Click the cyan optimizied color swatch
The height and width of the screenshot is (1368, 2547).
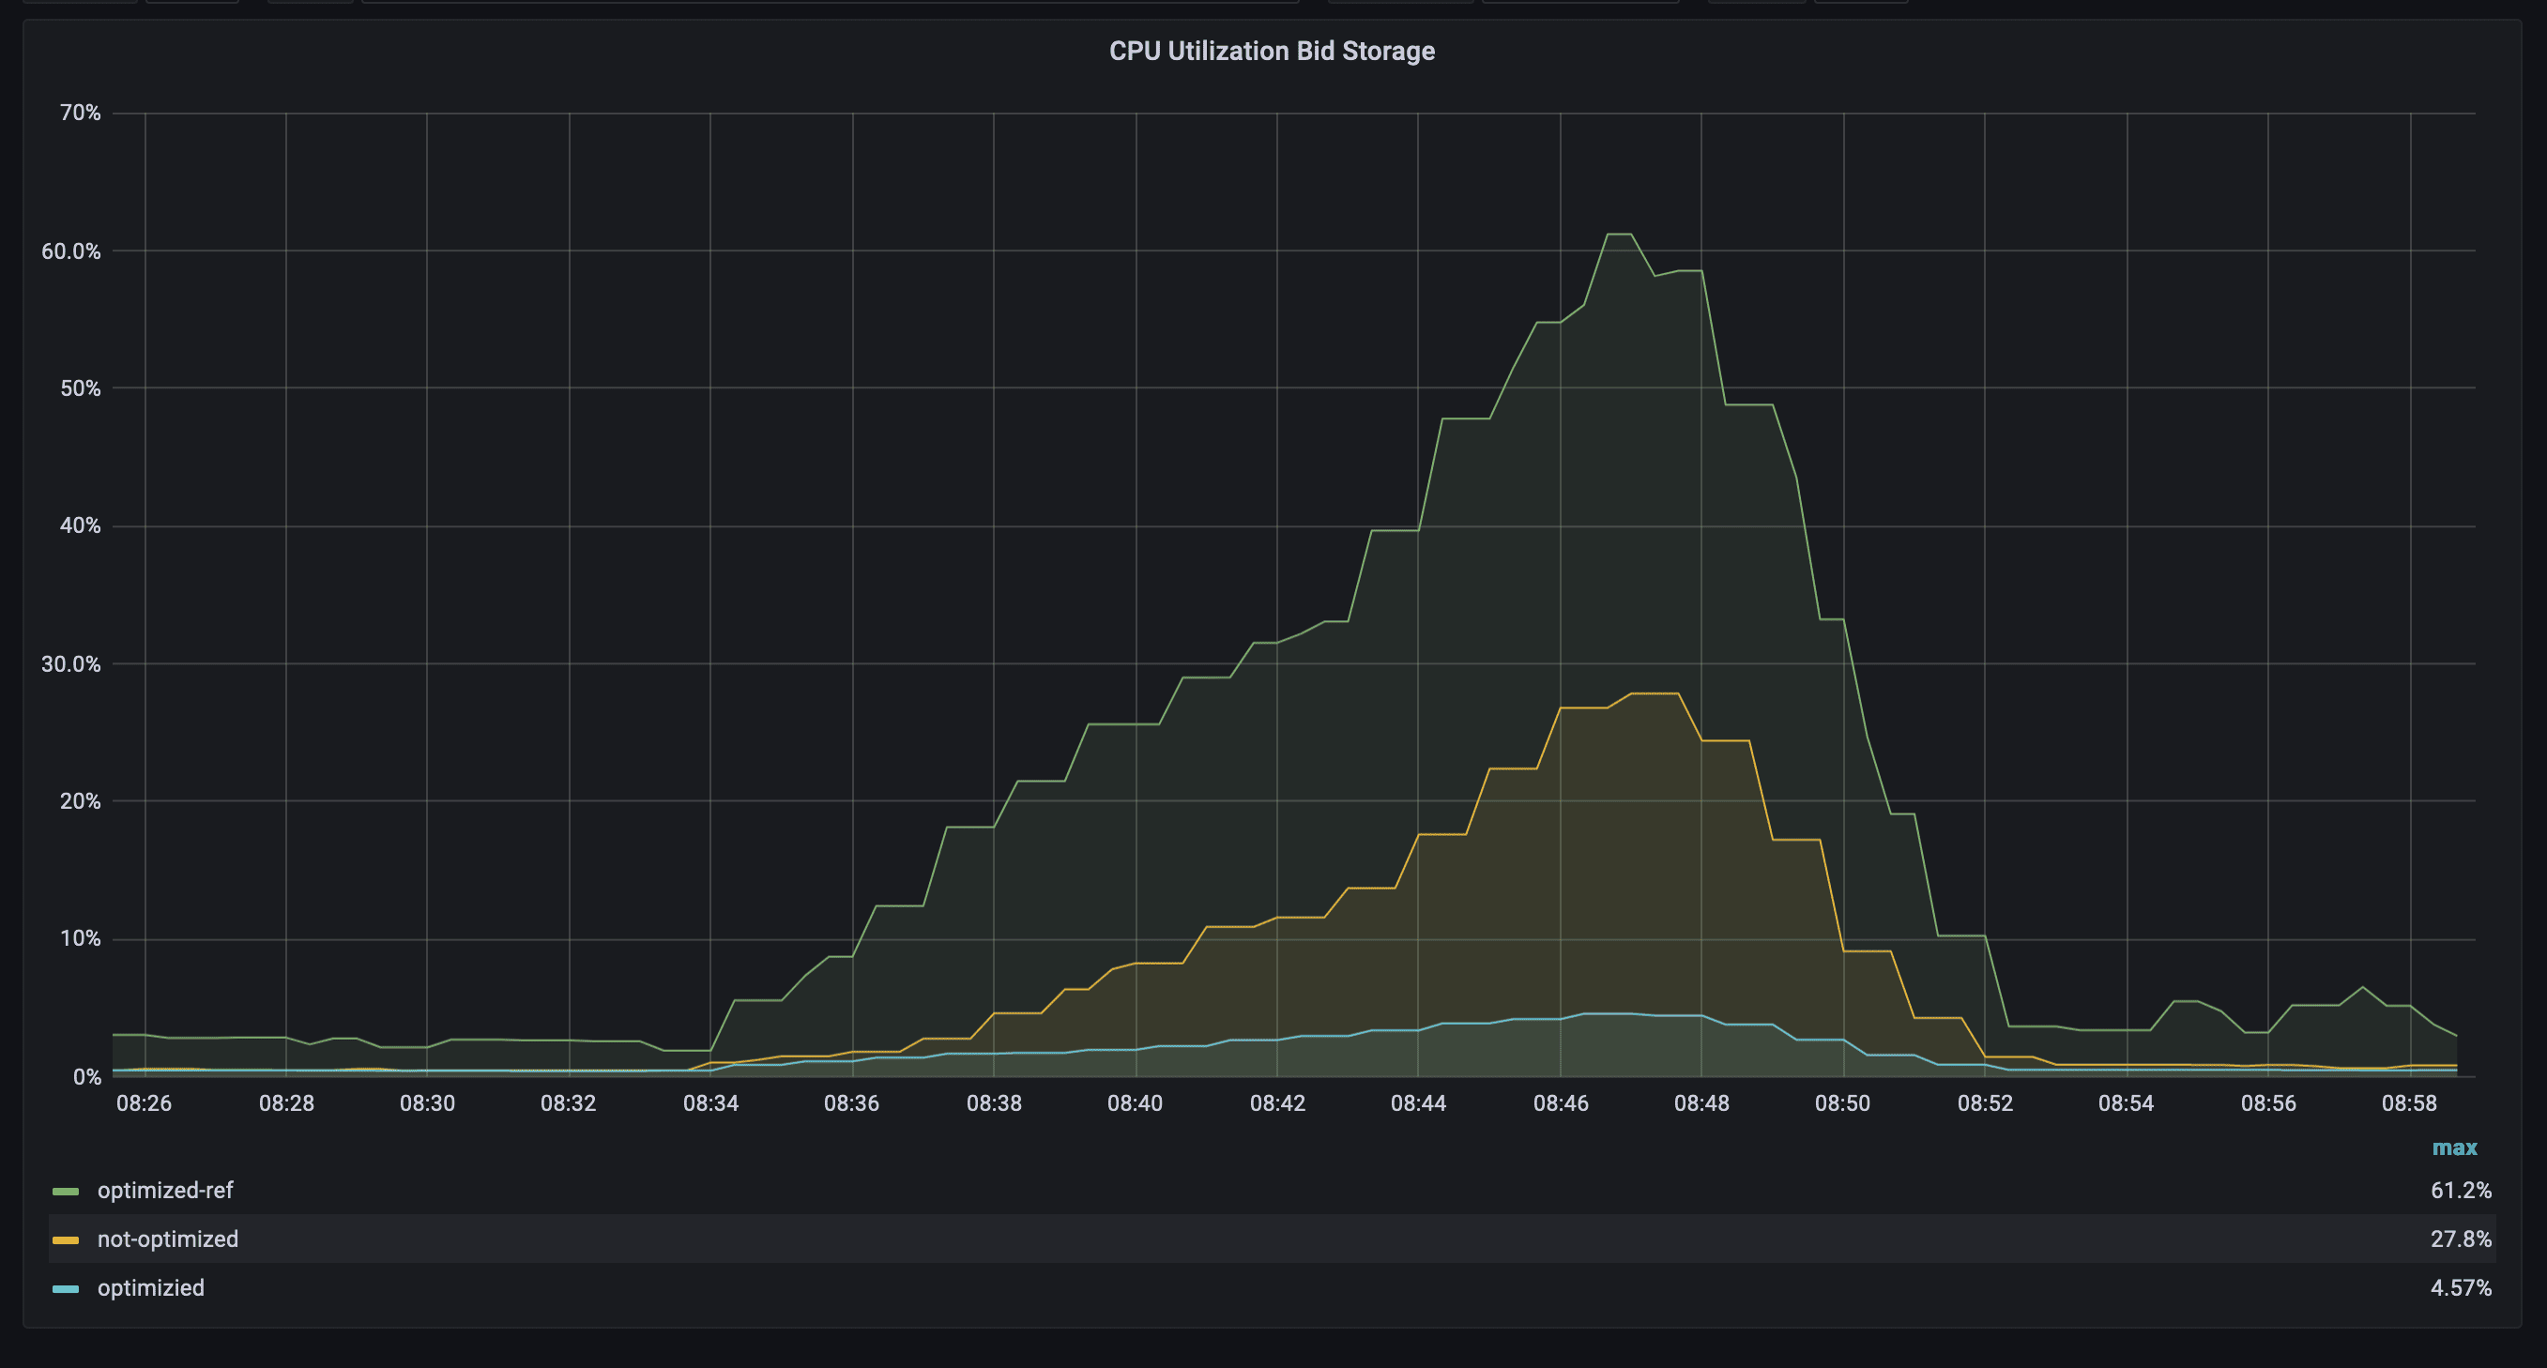(x=66, y=1289)
